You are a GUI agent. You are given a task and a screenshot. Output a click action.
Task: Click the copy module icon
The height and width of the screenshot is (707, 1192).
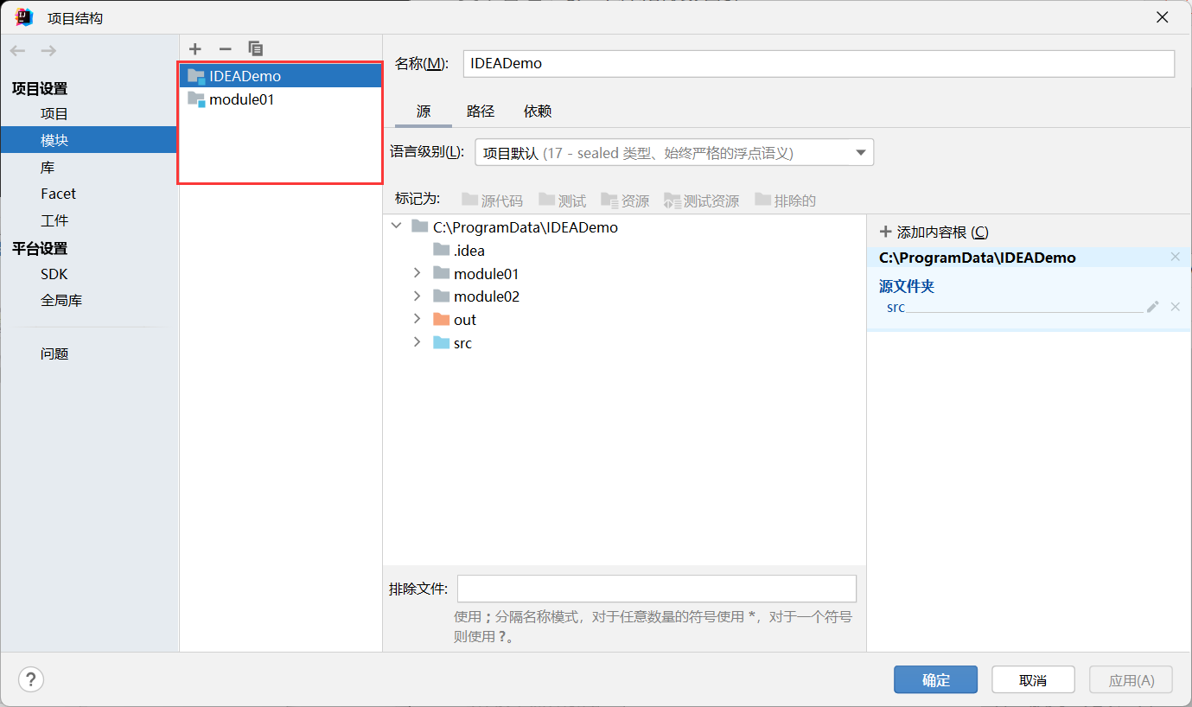[x=255, y=49]
